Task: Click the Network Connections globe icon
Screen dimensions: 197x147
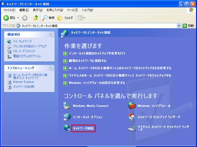Action: pos(67,128)
